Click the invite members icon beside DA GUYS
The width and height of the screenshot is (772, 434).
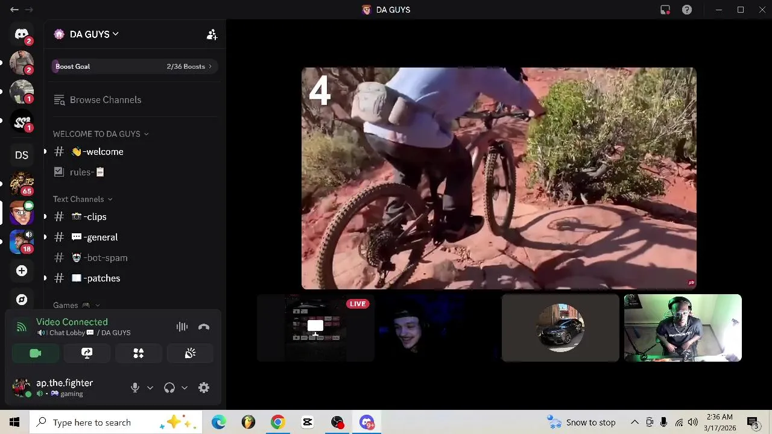(212, 34)
